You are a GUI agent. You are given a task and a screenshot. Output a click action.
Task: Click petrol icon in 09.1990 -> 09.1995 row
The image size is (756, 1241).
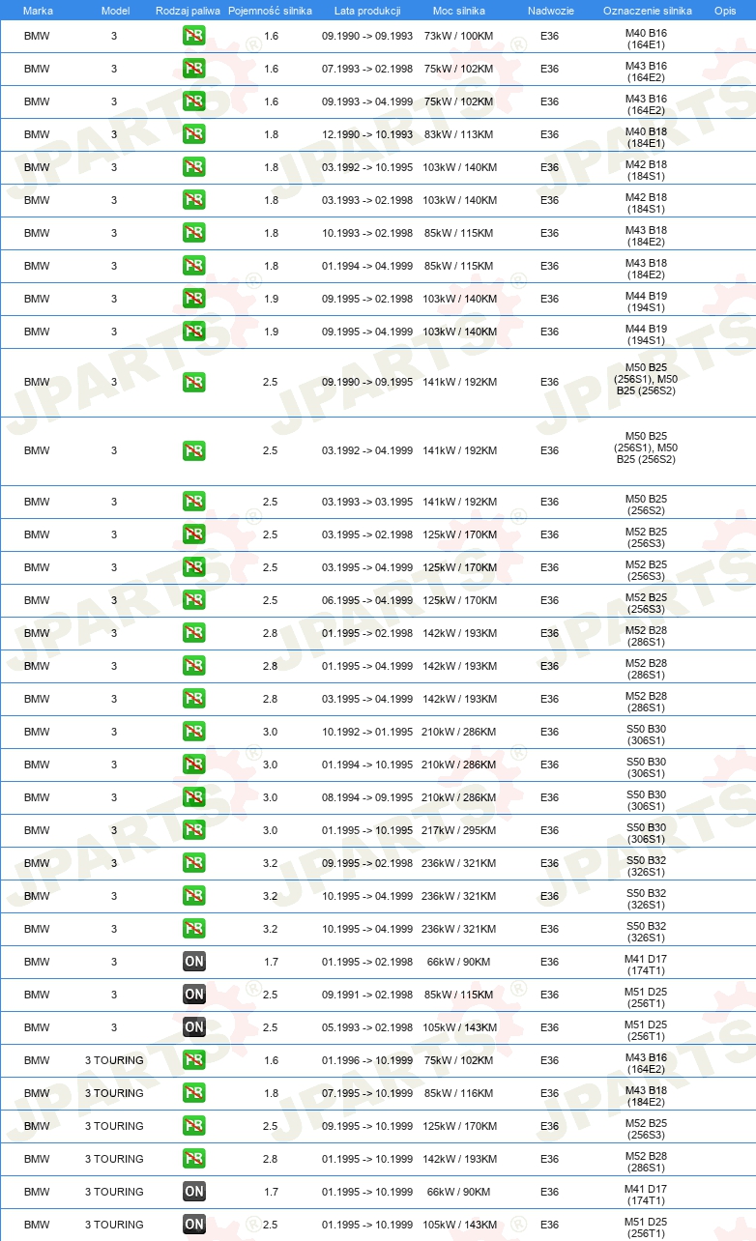pyautogui.click(x=193, y=383)
